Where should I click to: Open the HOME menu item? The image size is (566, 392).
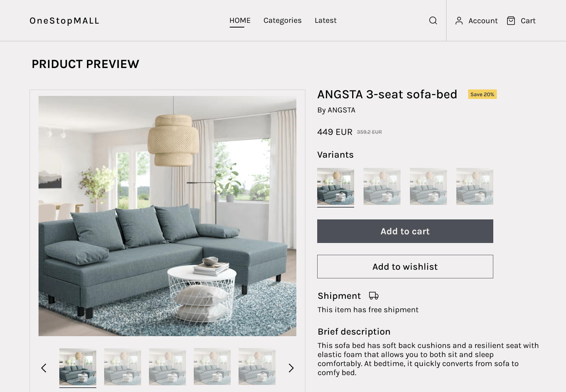(x=240, y=20)
